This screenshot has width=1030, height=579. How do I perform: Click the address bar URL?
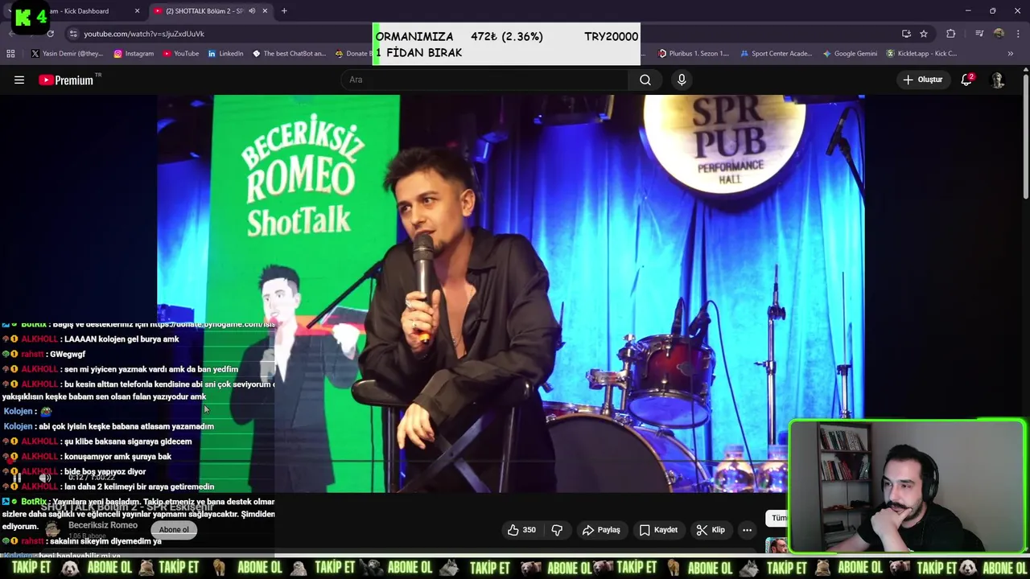coord(144,34)
